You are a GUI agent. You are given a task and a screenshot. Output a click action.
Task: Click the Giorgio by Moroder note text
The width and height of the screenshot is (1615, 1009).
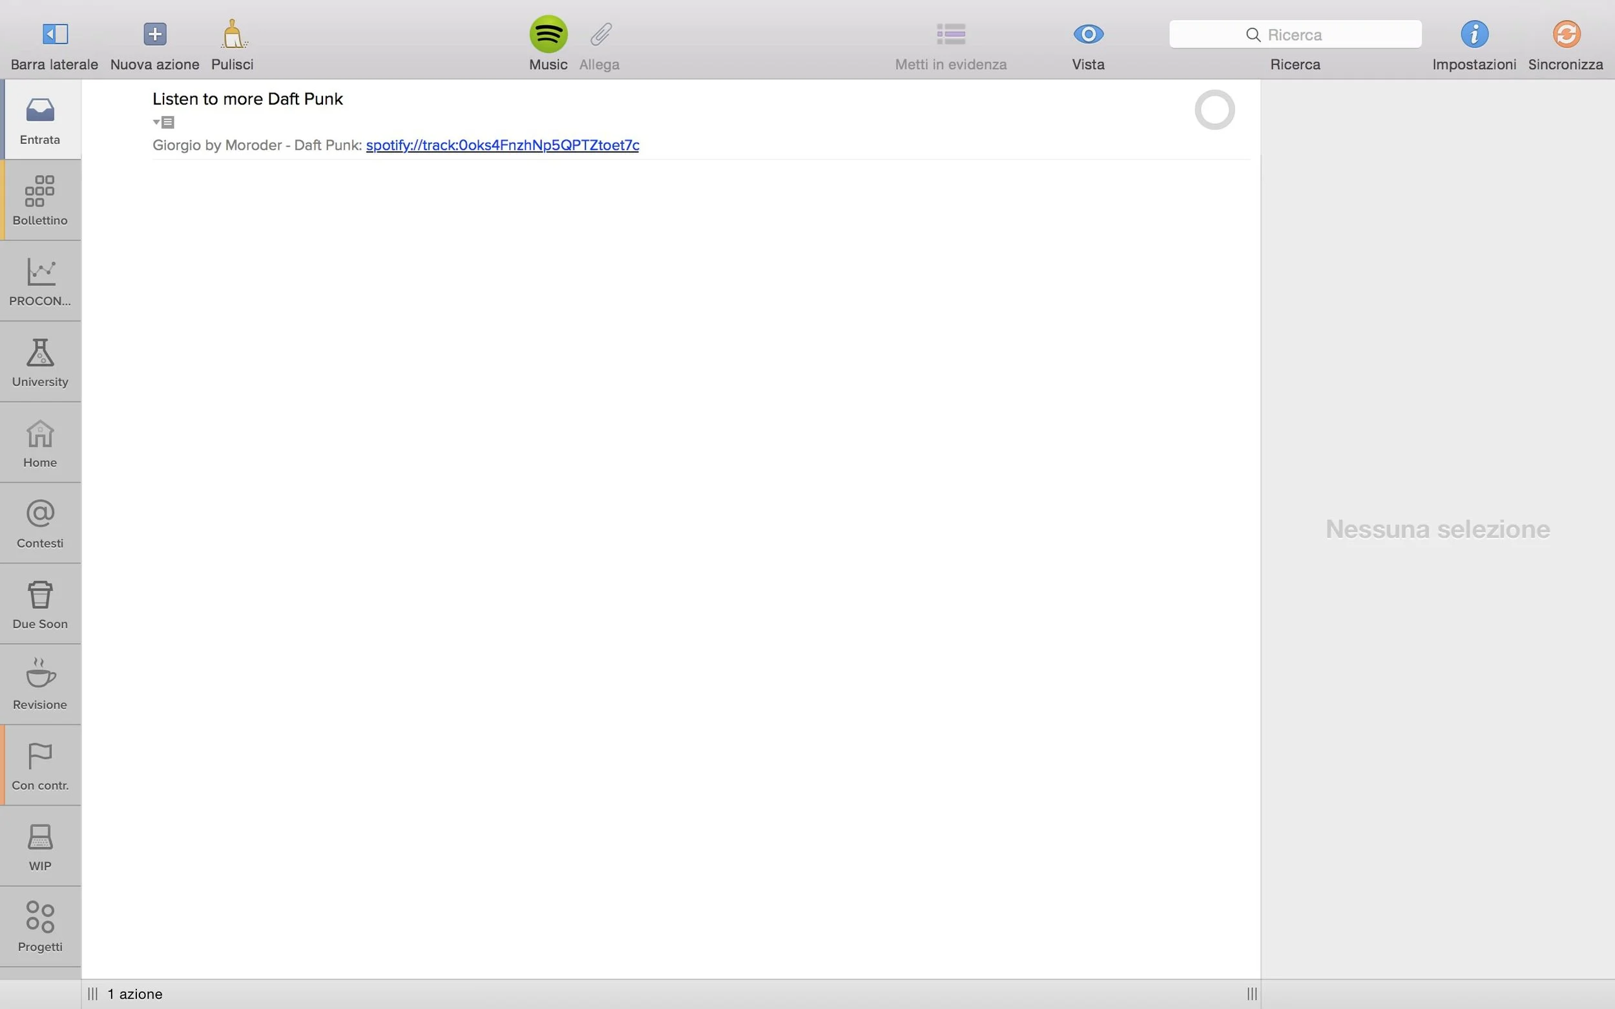tap(257, 145)
